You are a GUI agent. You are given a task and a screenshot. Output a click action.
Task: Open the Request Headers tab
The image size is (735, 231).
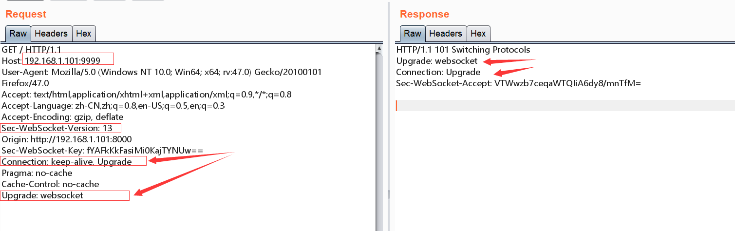point(51,34)
